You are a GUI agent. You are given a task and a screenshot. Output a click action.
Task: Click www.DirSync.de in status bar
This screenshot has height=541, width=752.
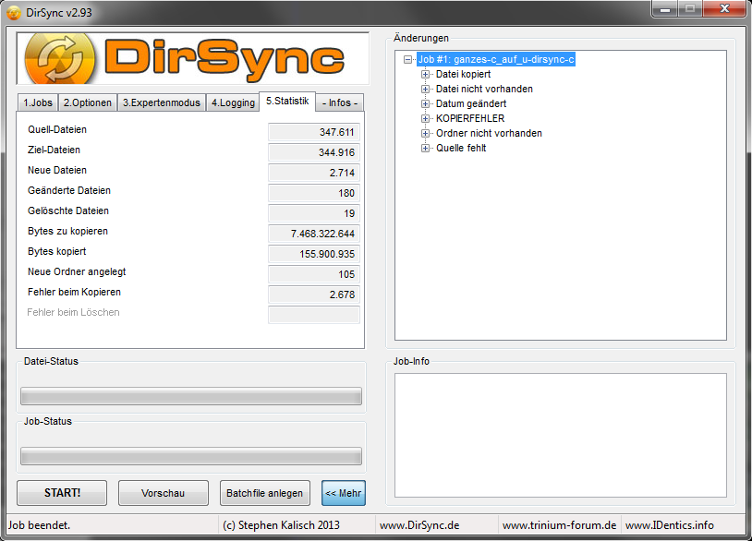(419, 525)
